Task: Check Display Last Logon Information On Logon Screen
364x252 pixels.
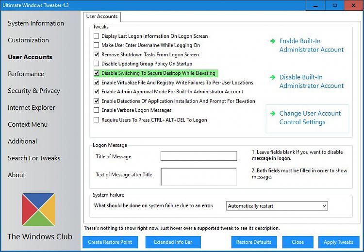Action: tap(97, 36)
